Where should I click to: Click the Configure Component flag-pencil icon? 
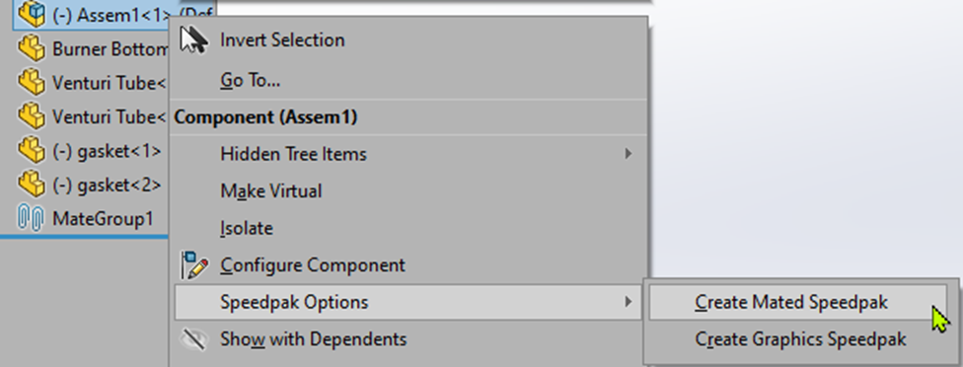194,265
